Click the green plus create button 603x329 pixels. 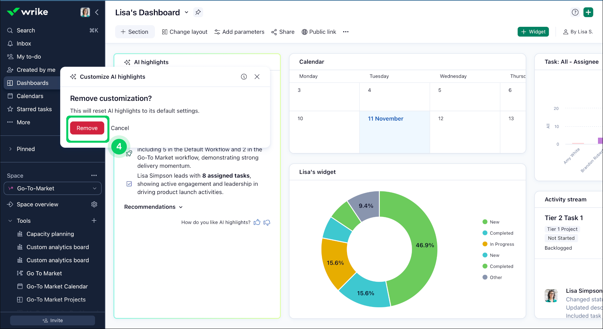click(588, 12)
